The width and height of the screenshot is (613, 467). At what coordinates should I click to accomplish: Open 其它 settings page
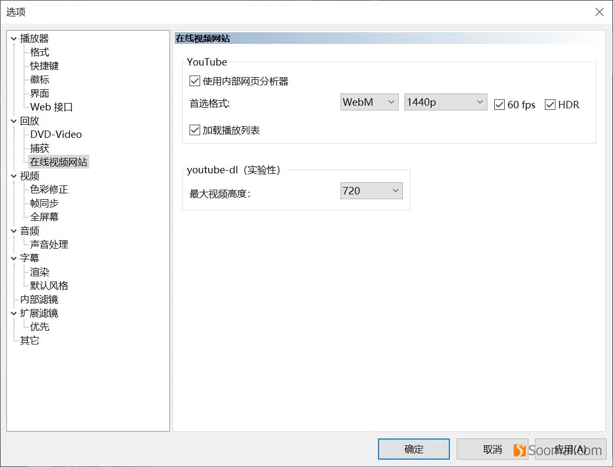pos(30,341)
